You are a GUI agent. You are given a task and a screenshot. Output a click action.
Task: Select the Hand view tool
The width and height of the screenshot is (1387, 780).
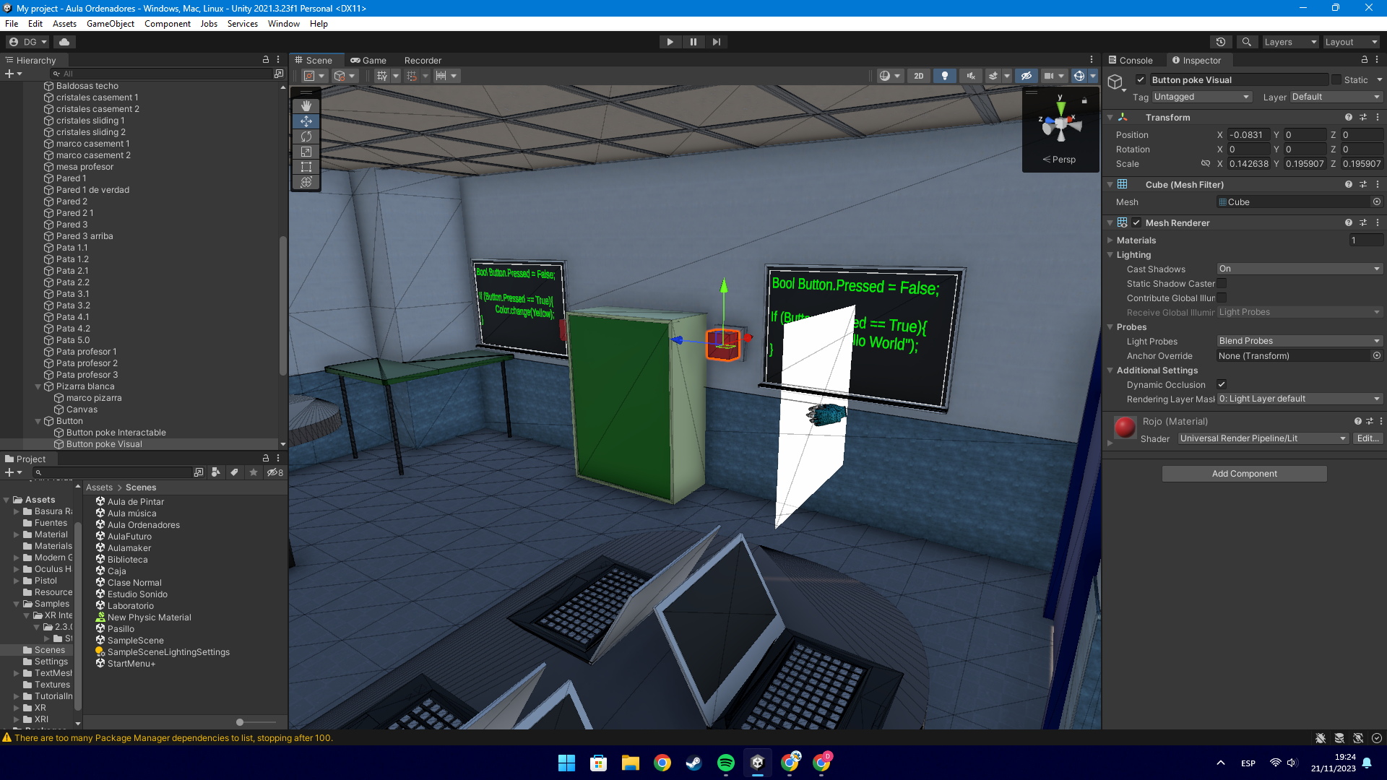(x=306, y=106)
